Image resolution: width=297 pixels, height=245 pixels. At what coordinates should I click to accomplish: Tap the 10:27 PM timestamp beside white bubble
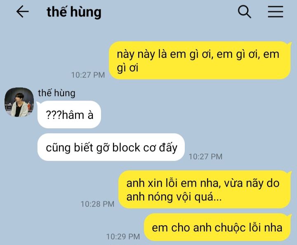[205, 157]
